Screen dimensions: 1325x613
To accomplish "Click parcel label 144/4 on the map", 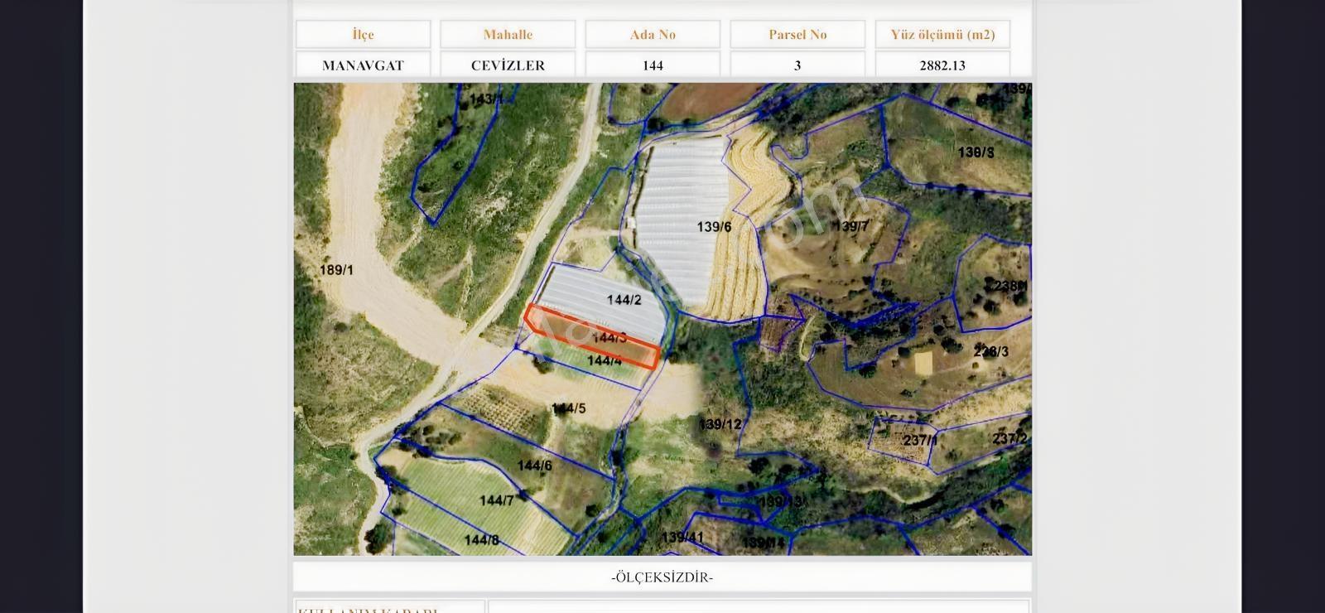I will (x=605, y=361).
